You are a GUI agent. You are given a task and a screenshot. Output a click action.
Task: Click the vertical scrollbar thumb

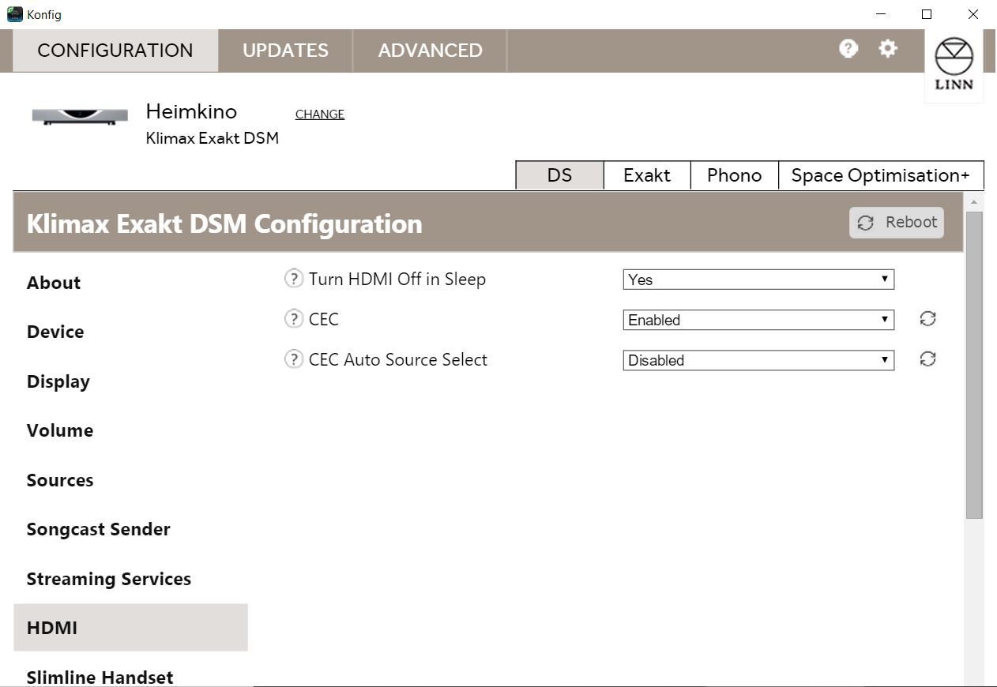(x=974, y=365)
